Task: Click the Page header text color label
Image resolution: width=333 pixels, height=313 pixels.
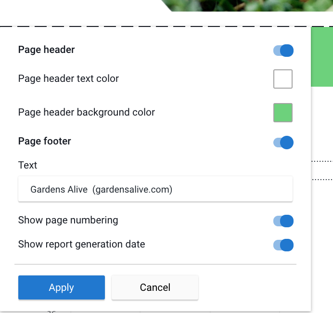Action: pyautogui.click(x=68, y=78)
